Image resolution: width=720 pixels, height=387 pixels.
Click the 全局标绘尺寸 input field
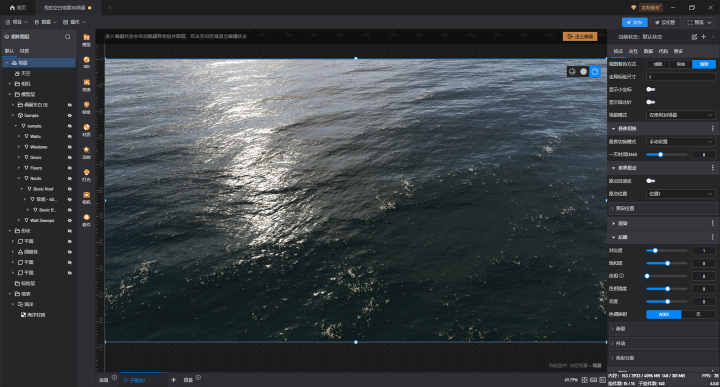pyautogui.click(x=681, y=77)
